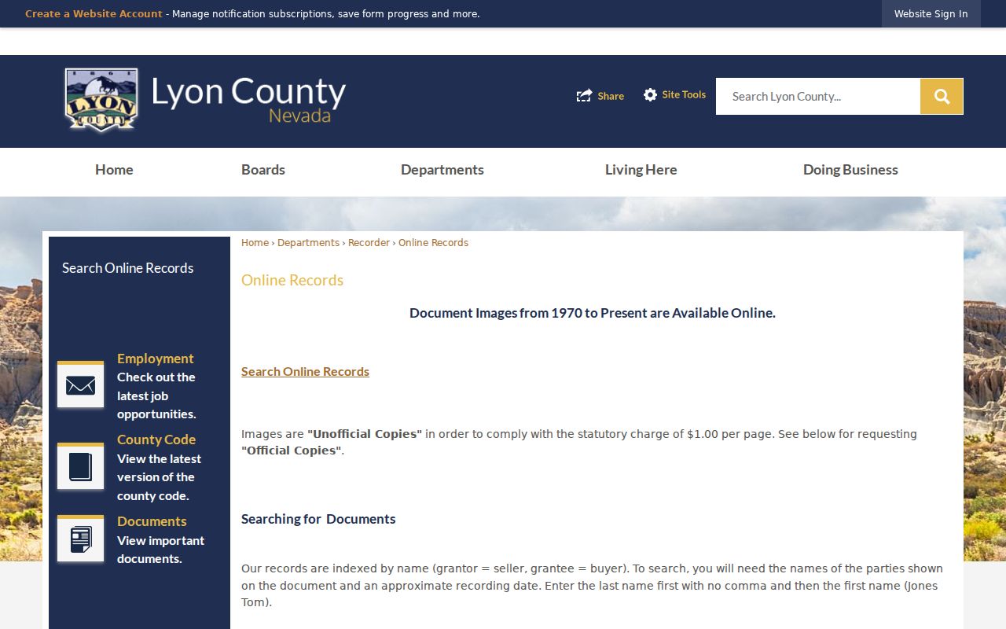Click the Share arrow icon
Image resolution: width=1006 pixels, height=629 pixels.
click(584, 95)
